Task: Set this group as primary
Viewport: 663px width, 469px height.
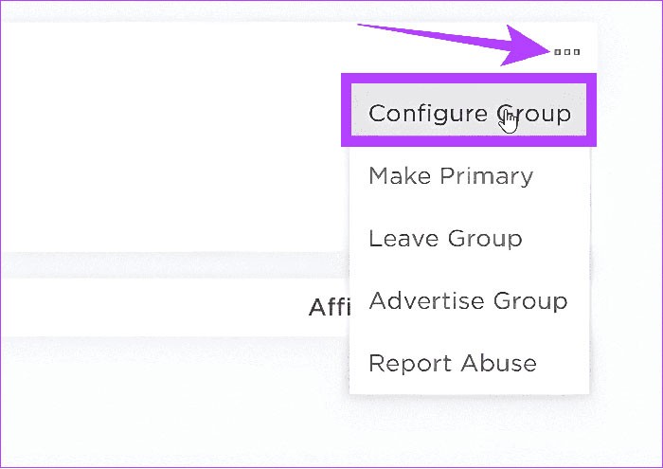Action: [450, 176]
